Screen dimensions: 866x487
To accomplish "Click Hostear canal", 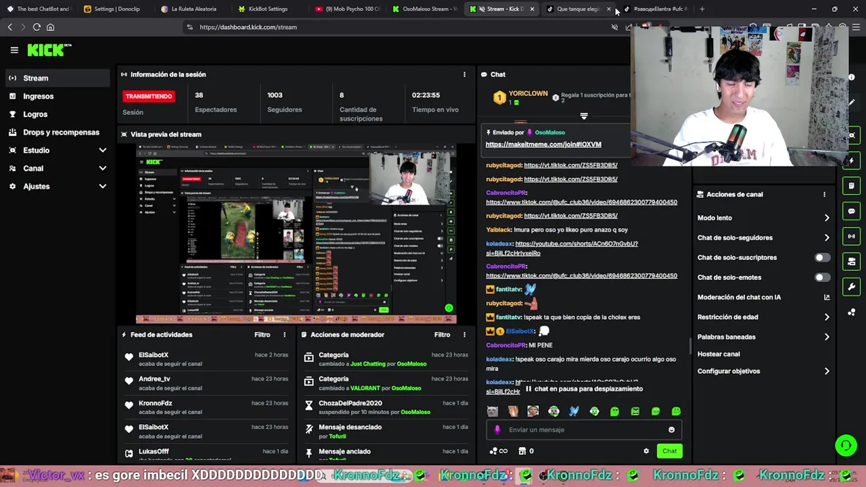I will point(719,354).
